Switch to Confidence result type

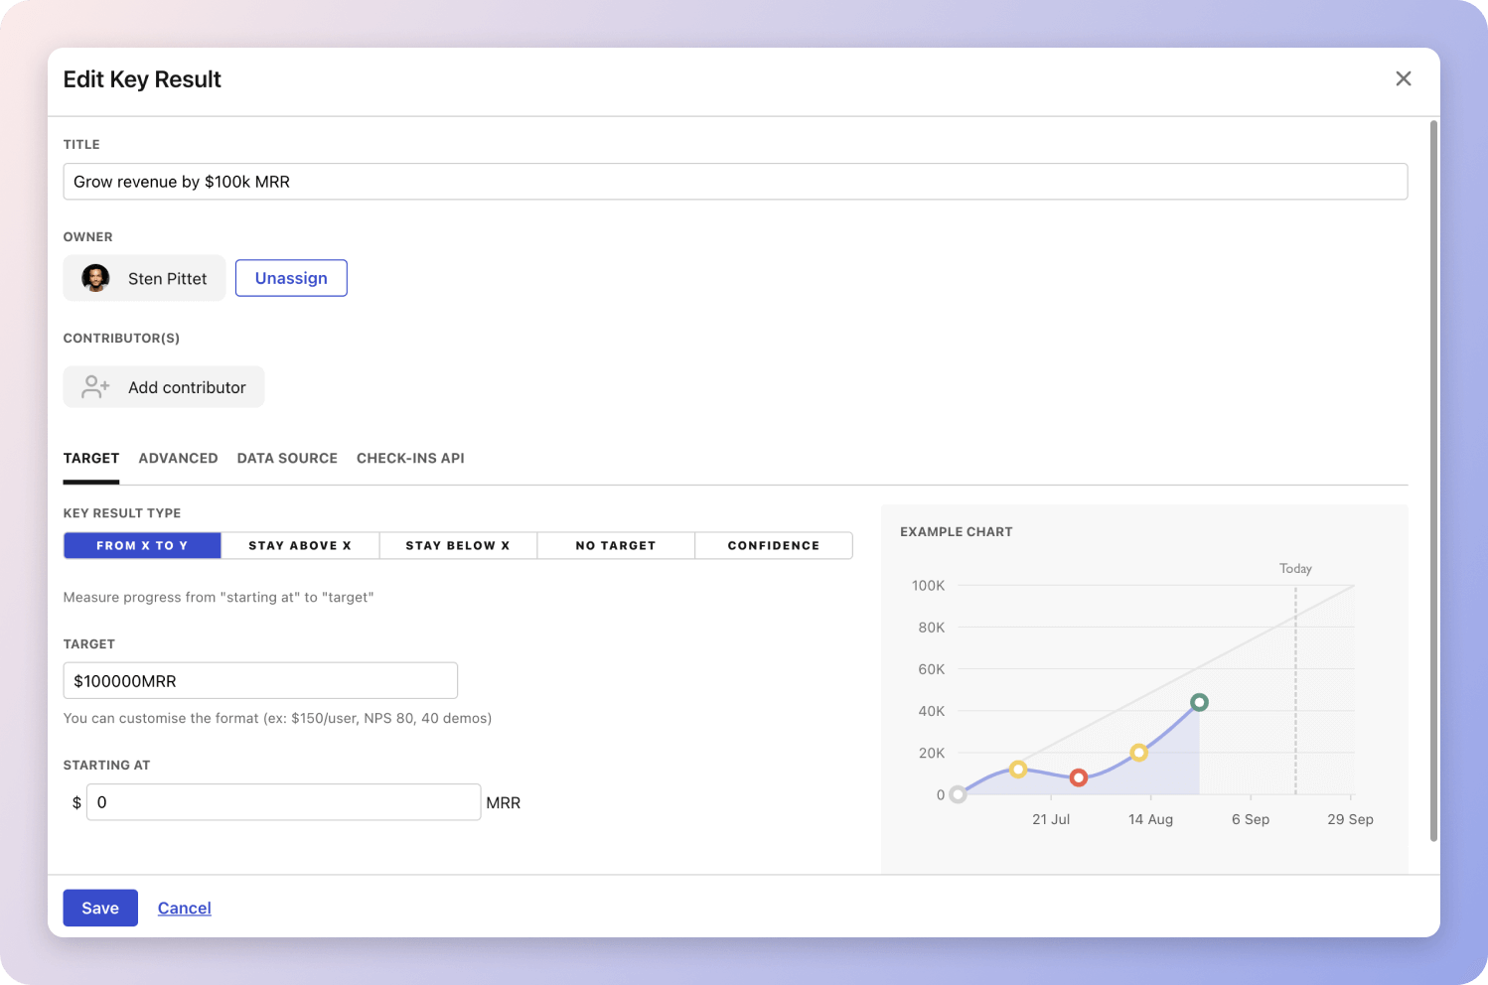pyautogui.click(x=773, y=545)
